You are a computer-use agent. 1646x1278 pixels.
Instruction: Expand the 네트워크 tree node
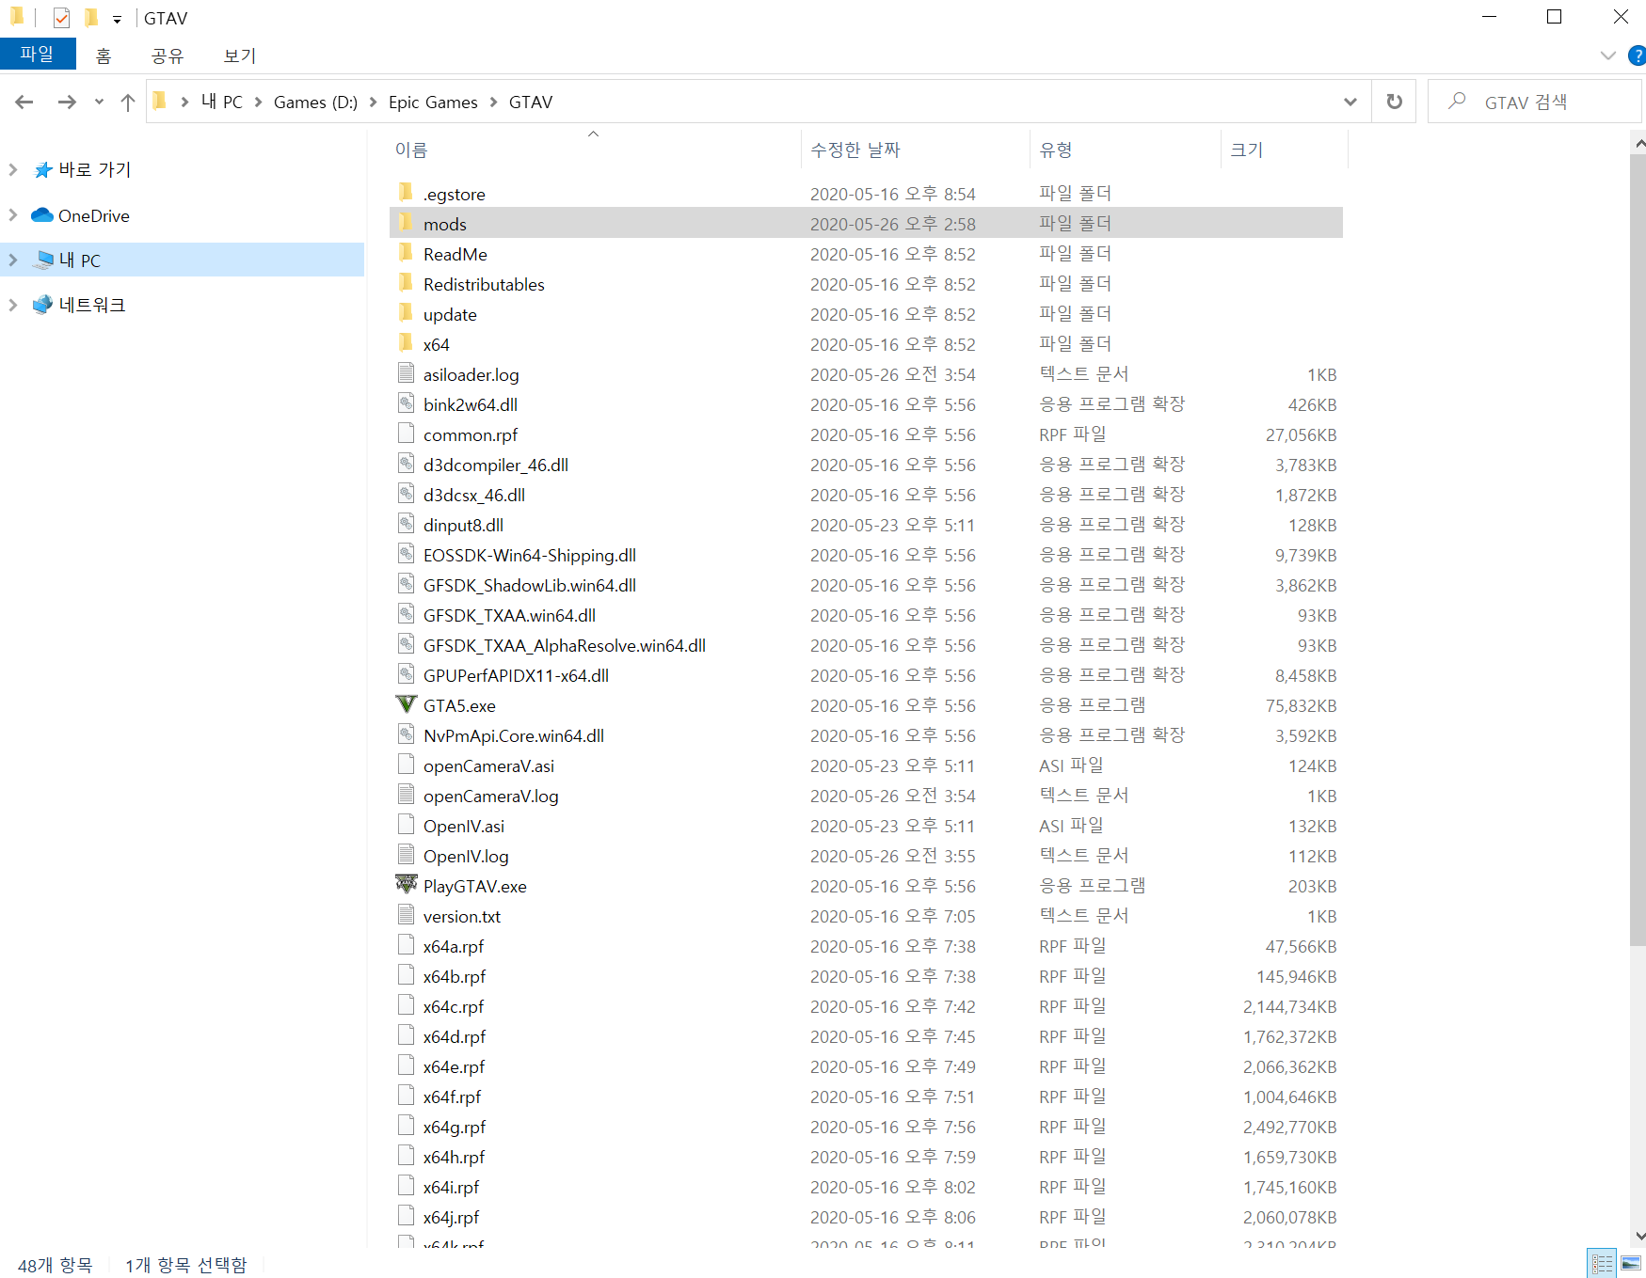click(13, 305)
